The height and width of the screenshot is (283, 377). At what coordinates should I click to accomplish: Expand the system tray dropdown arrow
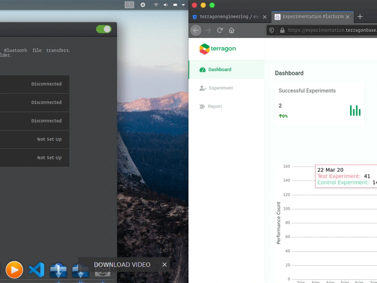(x=183, y=5)
